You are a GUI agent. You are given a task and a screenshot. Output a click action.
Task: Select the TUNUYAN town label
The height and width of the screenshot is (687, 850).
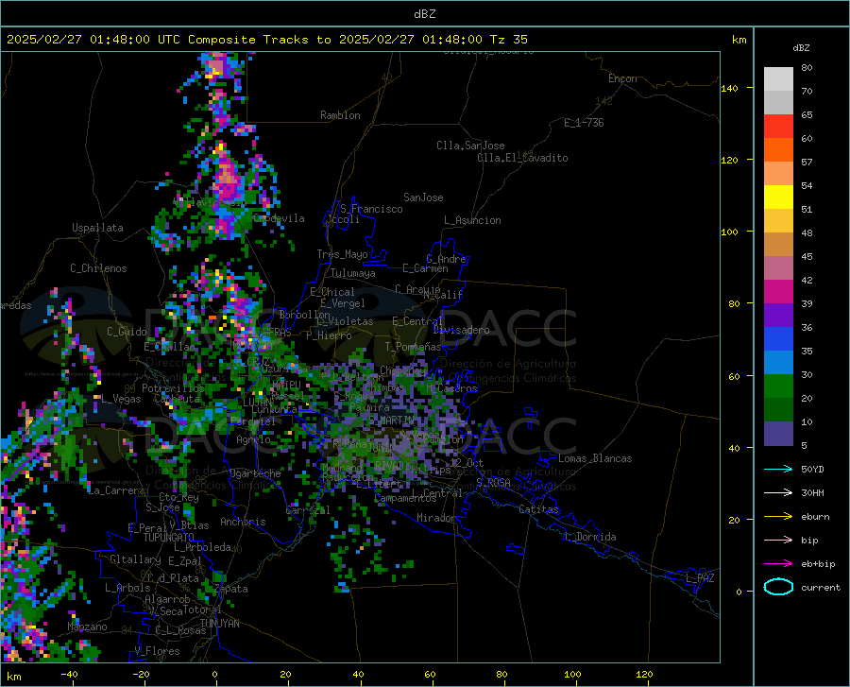point(219,624)
